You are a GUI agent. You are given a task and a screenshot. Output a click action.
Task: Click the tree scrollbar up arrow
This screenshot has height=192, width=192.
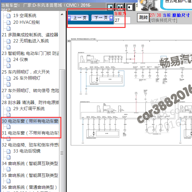coord(62,14)
